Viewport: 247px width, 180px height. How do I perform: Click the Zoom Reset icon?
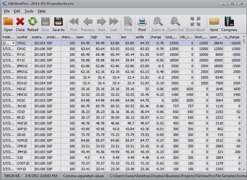(195, 22)
